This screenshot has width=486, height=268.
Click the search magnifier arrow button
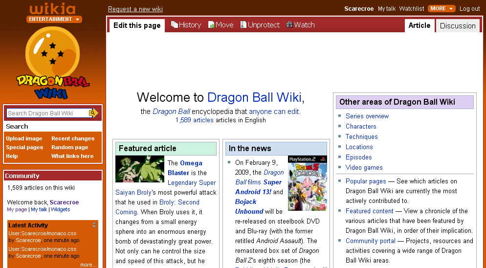pyautogui.click(x=93, y=113)
